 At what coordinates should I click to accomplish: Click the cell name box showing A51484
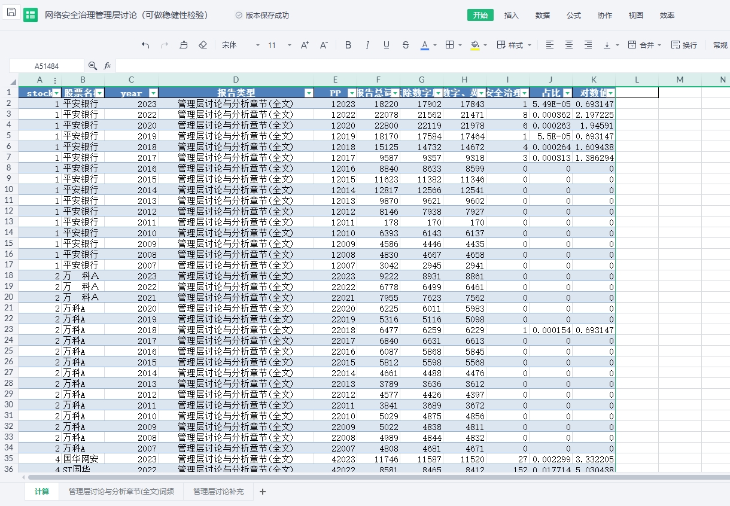pyautogui.click(x=47, y=66)
